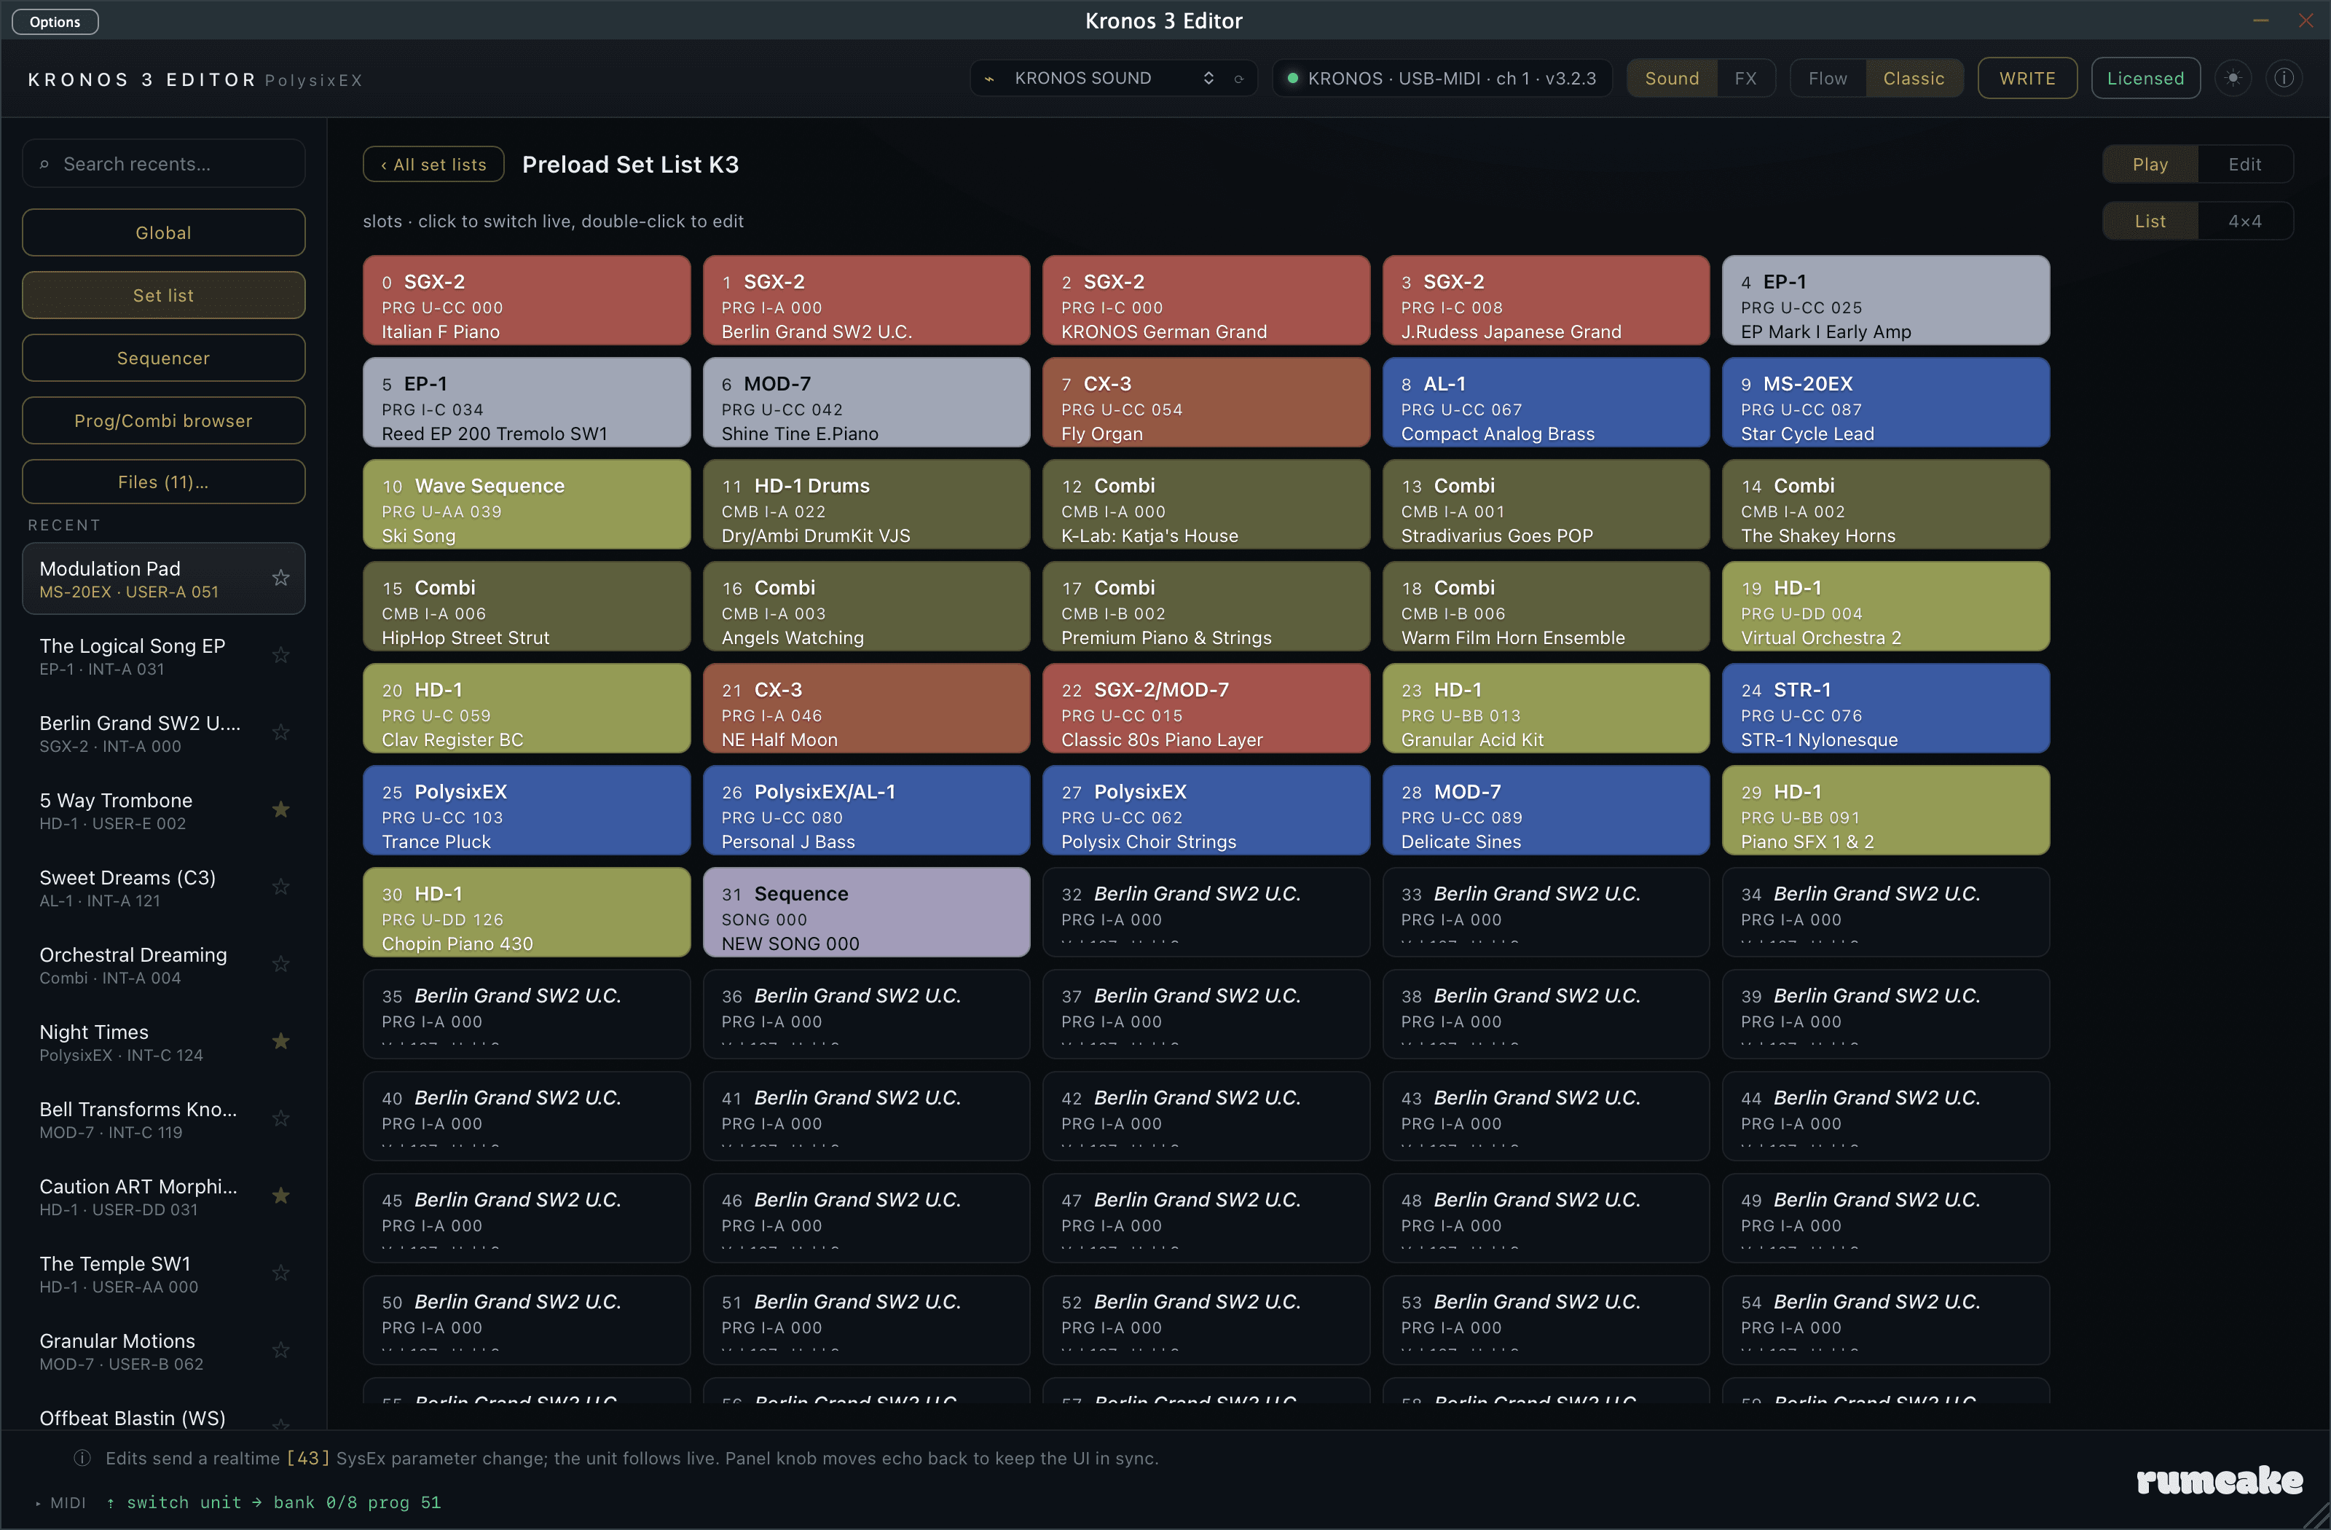Switch to FX mode

[1745, 79]
